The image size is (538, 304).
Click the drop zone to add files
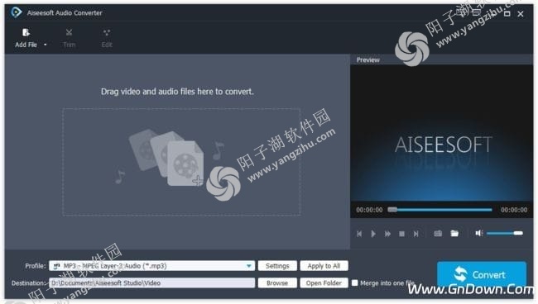[x=181, y=162]
